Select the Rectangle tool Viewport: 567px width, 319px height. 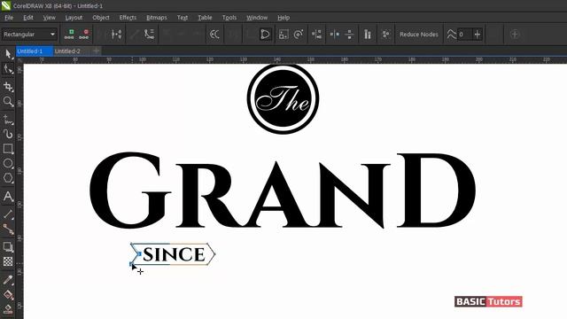coord(8,149)
